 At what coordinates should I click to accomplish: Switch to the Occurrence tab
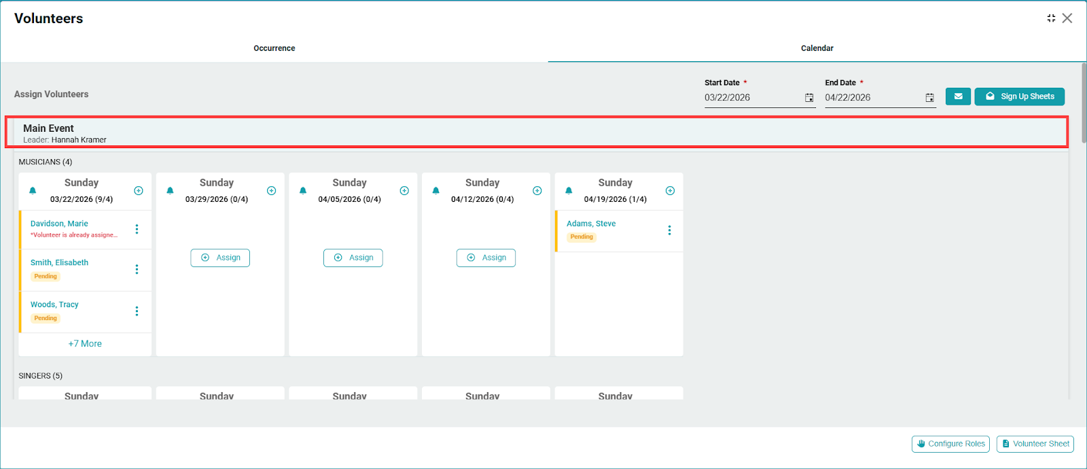point(274,48)
